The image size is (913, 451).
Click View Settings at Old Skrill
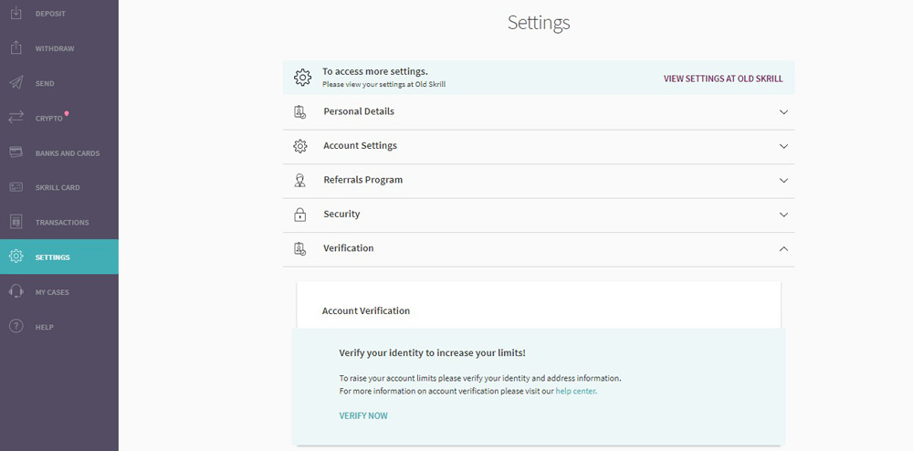[722, 79]
